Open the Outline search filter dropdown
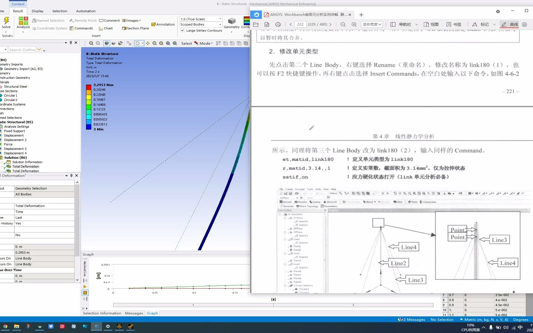Image resolution: width=533 pixels, height=333 pixels. (x=6, y=50)
